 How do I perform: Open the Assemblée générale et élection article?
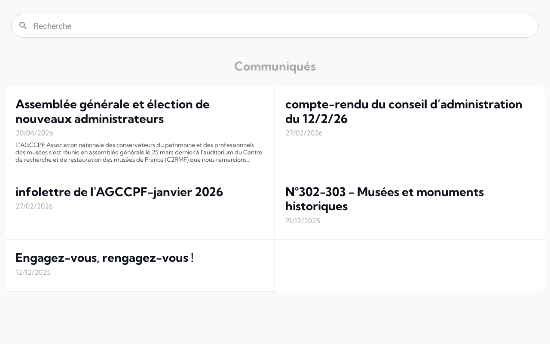(113, 111)
